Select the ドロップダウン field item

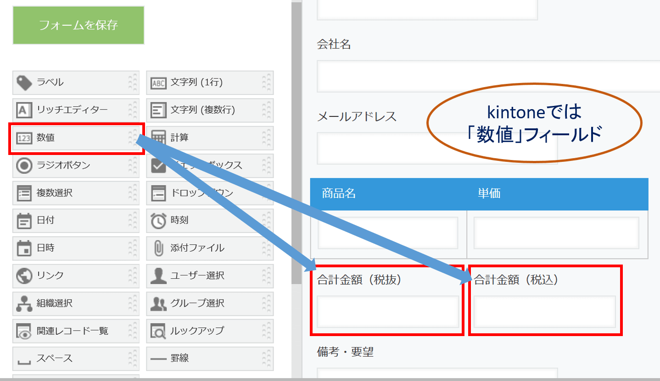pos(210,193)
